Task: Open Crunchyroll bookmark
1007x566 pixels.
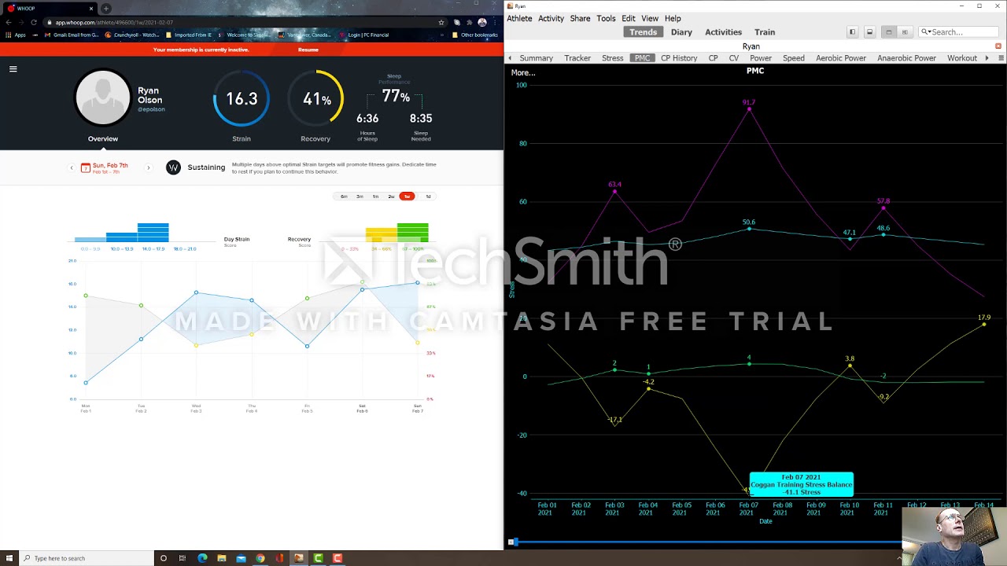Action: tap(132, 35)
